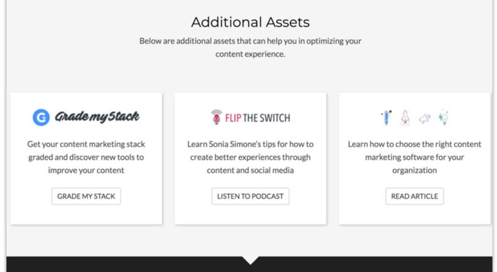
Task: Click the lightbulb icon
Action: pyautogui.click(x=444, y=117)
